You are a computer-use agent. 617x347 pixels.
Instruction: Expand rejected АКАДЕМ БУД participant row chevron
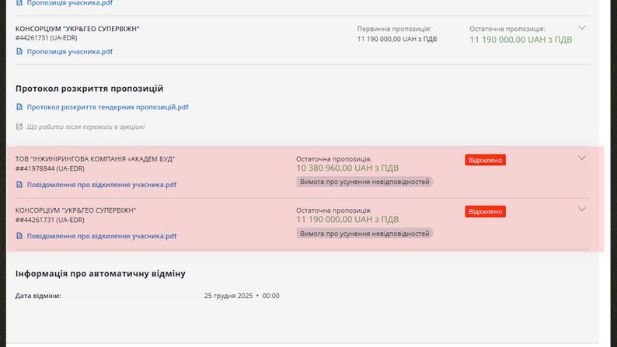581,158
